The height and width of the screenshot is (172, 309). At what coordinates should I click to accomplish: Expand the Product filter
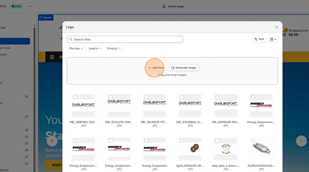click(x=114, y=48)
